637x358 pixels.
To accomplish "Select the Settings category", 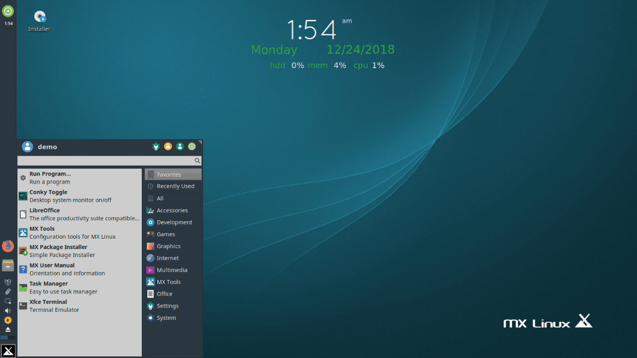I will (173, 306).
